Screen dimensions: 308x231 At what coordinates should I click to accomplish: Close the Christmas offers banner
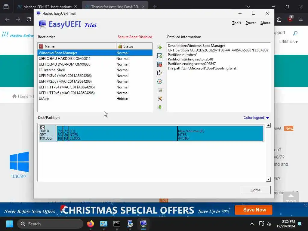[305, 205]
